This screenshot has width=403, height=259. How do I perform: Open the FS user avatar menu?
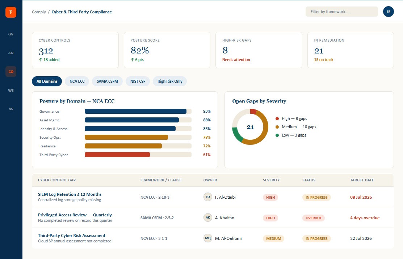pos(389,12)
